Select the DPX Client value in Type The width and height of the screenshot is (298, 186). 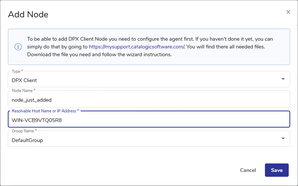click(25, 80)
